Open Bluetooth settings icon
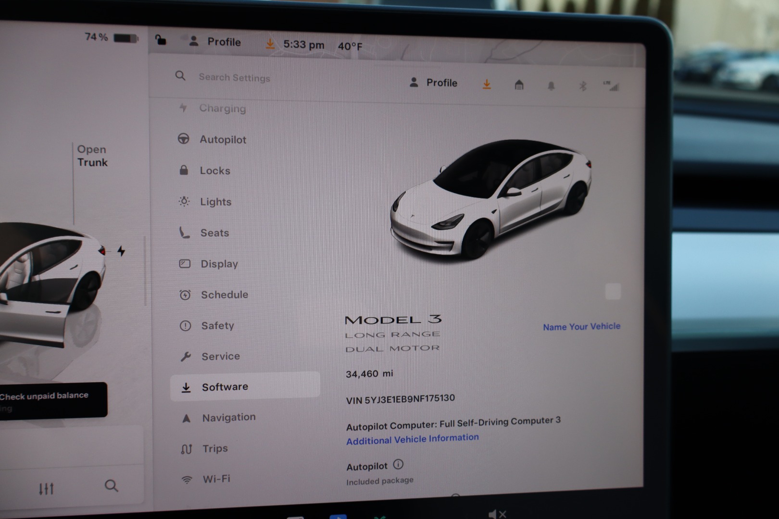 (x=582, y=86)
